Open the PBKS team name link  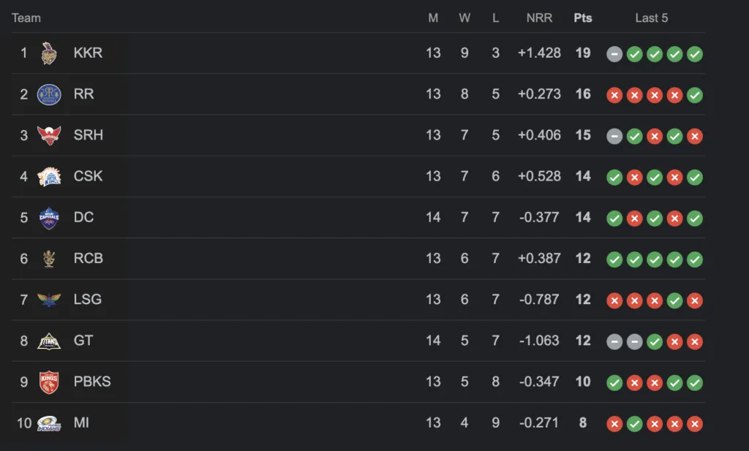pos(92,382)
